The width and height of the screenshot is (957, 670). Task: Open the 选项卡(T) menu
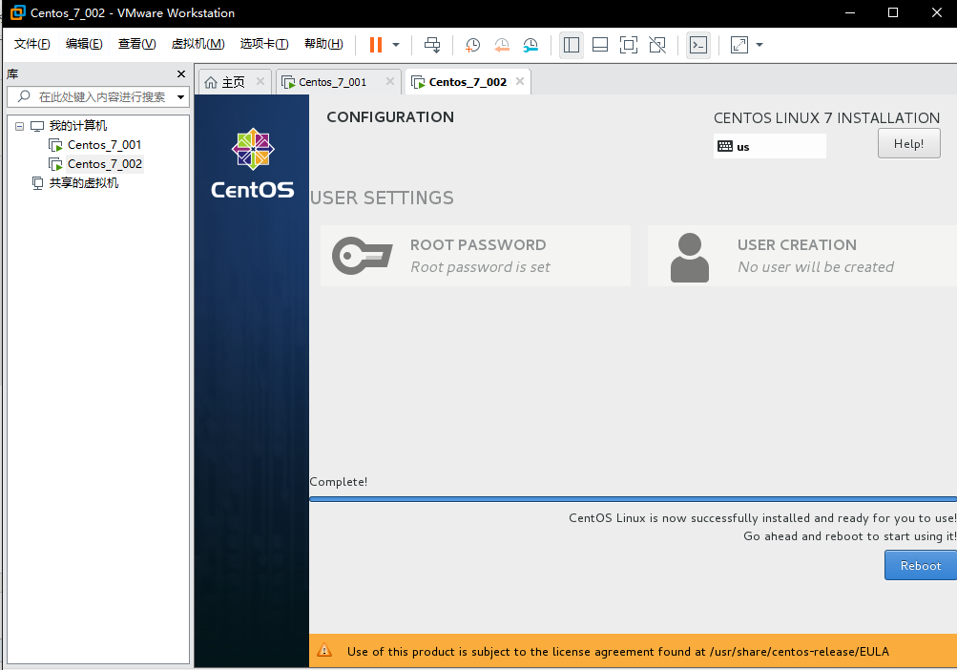click(264, 44)
